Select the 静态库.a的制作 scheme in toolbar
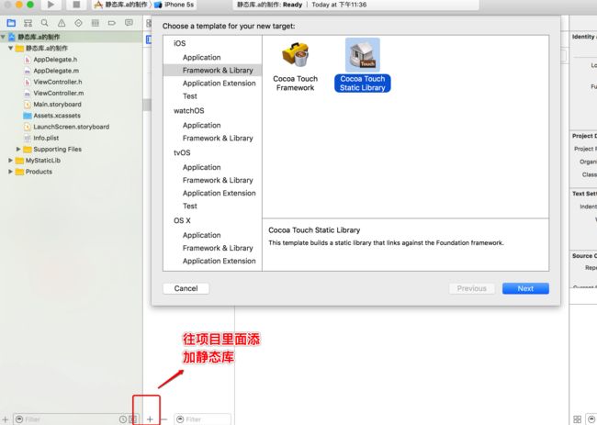The width and height of the screenshot is (597, 425). (120, 5)
